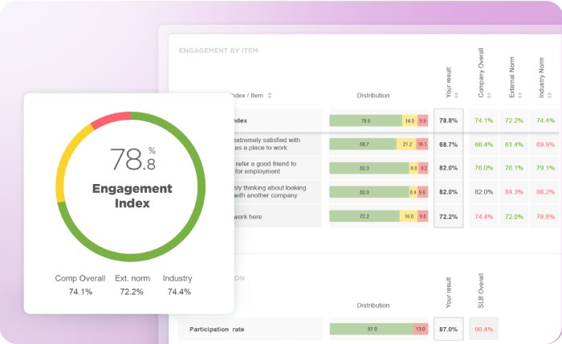This screenshot has width=562, height=344.
Task: Select the Industry Norm column header text
Action: click(x=541, y=77)
